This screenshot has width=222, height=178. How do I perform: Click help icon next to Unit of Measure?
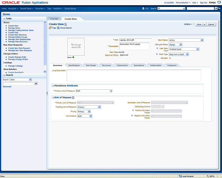click(x=73, y=97)
